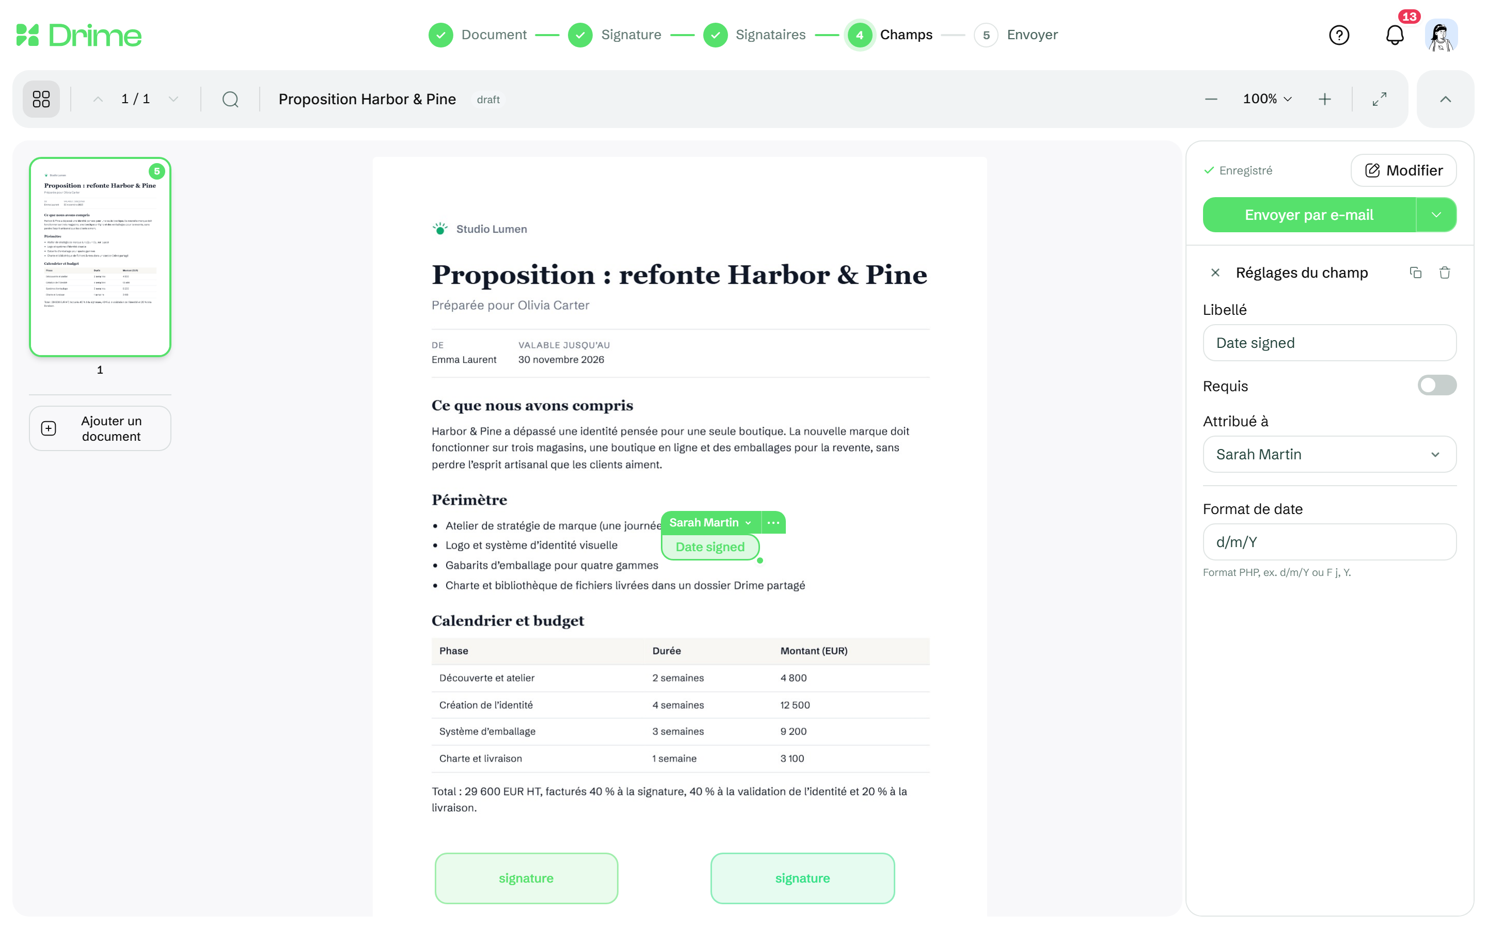The image size is (1487, 929).
Task: Edit the Libellé text field
Action: 1329,343
